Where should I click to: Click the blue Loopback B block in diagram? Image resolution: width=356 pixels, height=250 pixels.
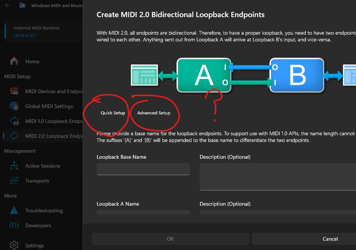click(297, 75)
